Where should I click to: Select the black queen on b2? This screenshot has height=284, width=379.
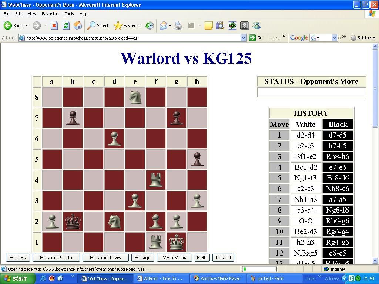coord(73,222)
